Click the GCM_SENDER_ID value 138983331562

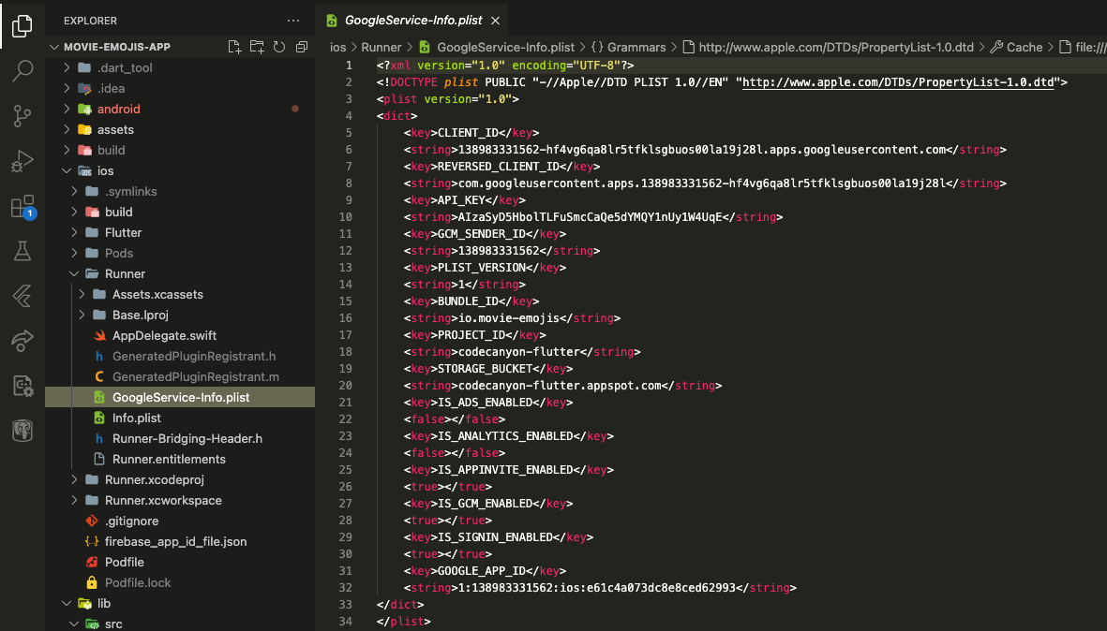(499, 251)
